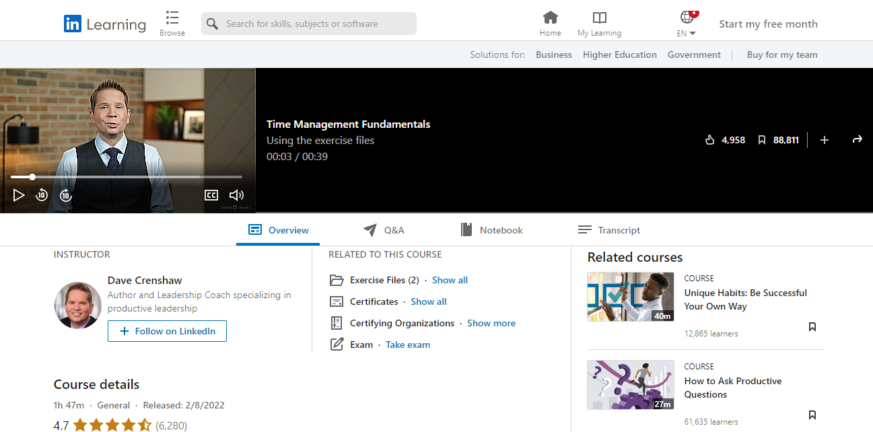Click the plus icon to add course

click(825, 140)
